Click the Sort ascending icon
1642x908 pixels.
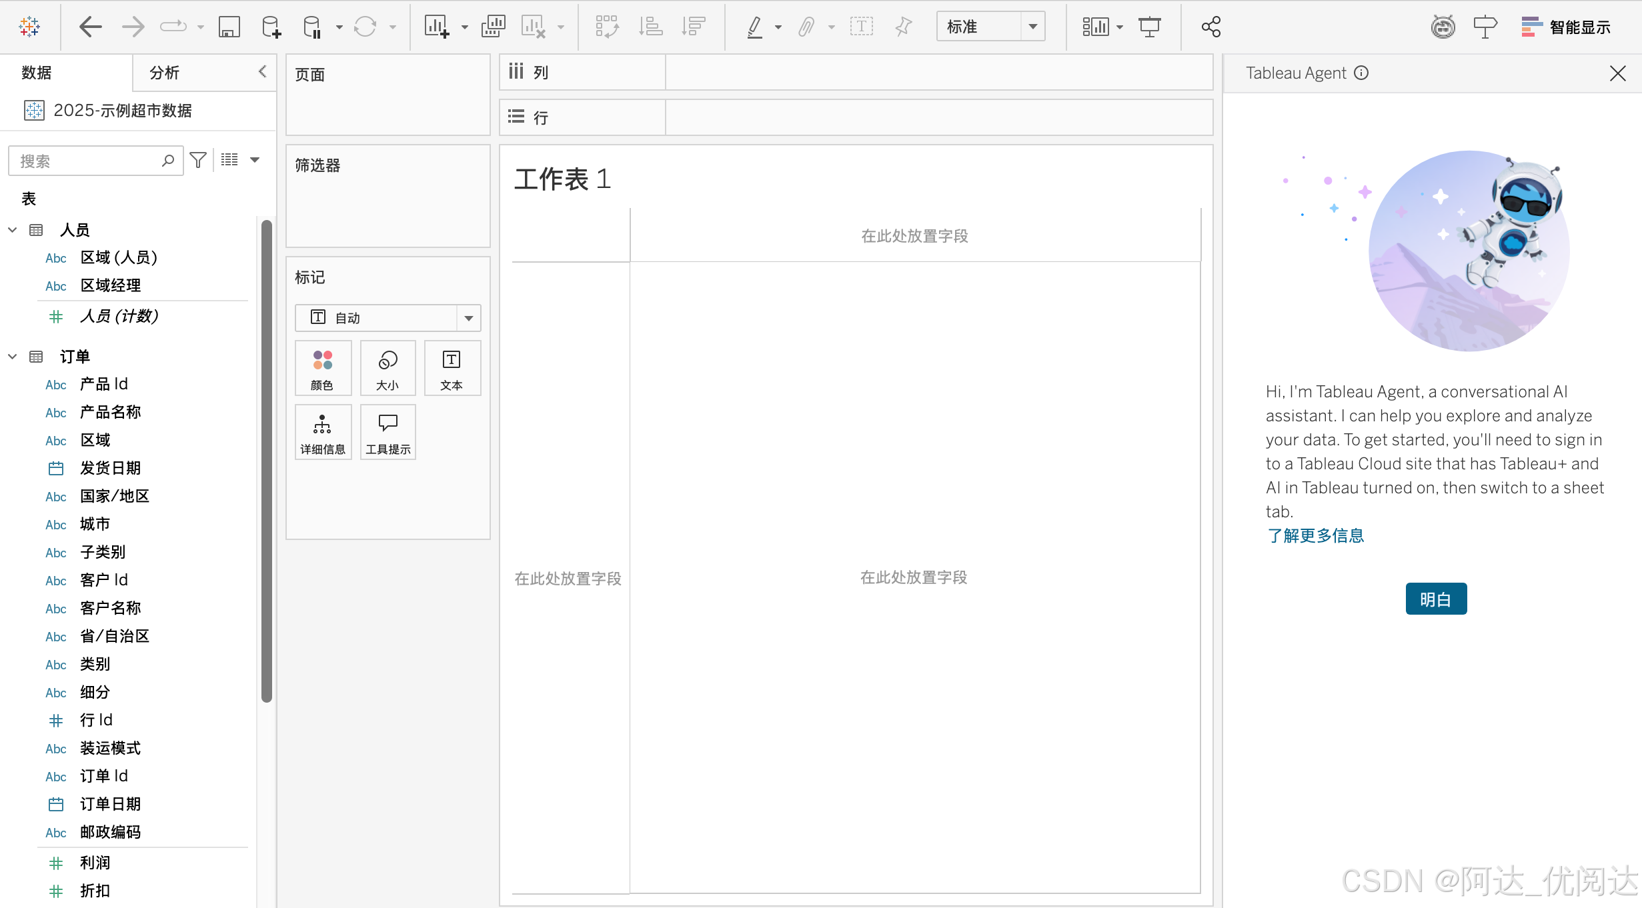point(650,27)
